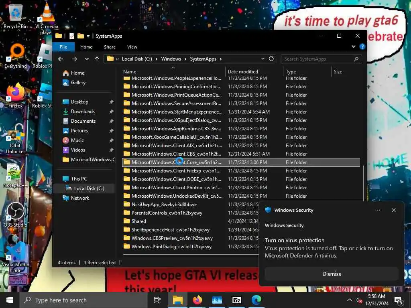Launch Notepad++ from the desktop

point(16,176)
